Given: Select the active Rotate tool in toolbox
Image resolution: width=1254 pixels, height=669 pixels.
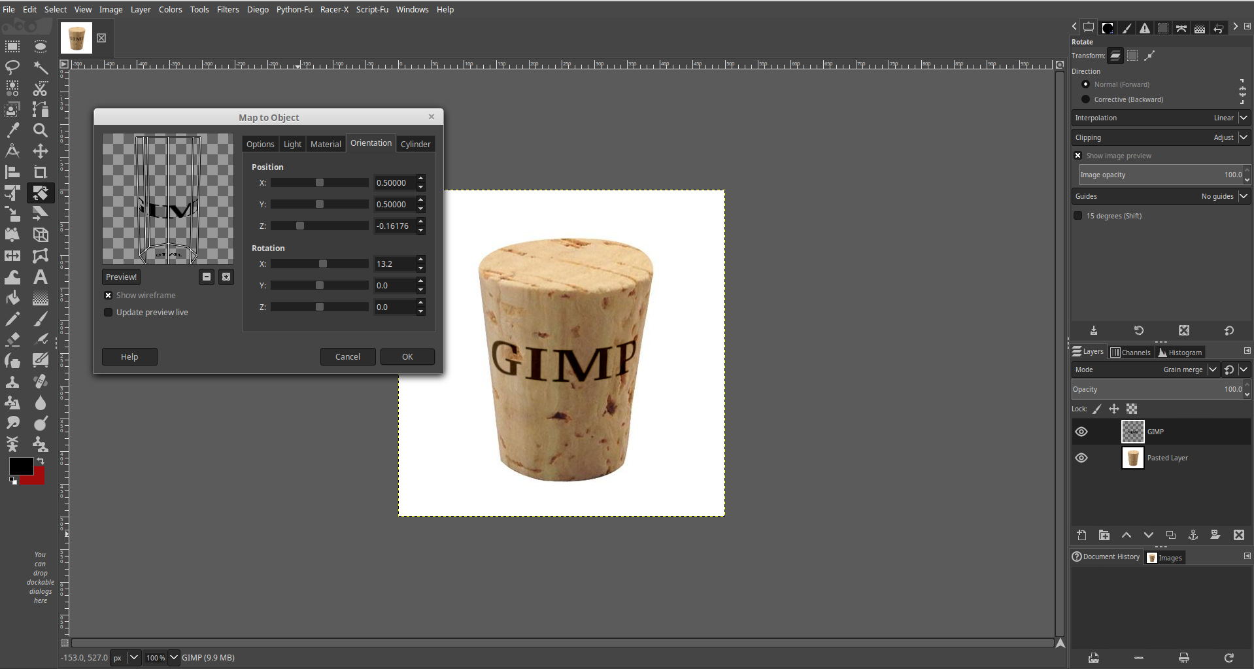Looking at the screenshot, I should point(41,193).
